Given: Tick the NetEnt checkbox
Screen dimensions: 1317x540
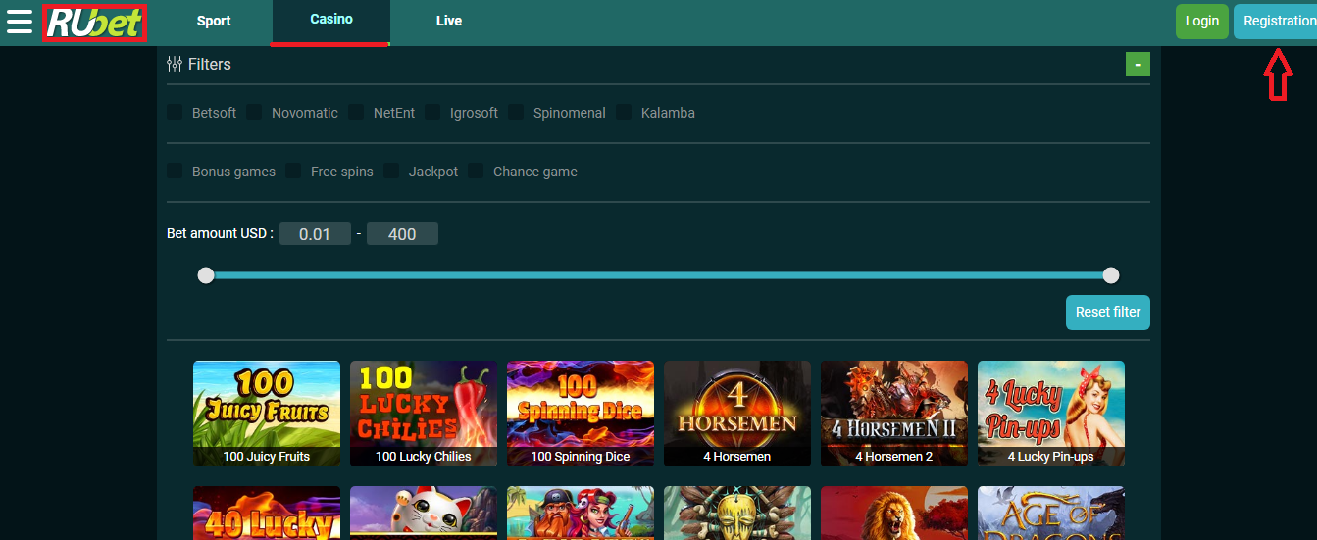Looking at the screenshot, I should click(356, 112).
